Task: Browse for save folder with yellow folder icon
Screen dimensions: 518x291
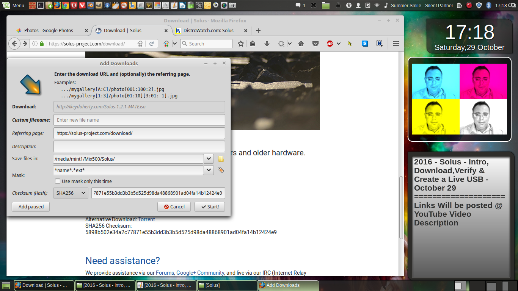Action: point(221,159)
